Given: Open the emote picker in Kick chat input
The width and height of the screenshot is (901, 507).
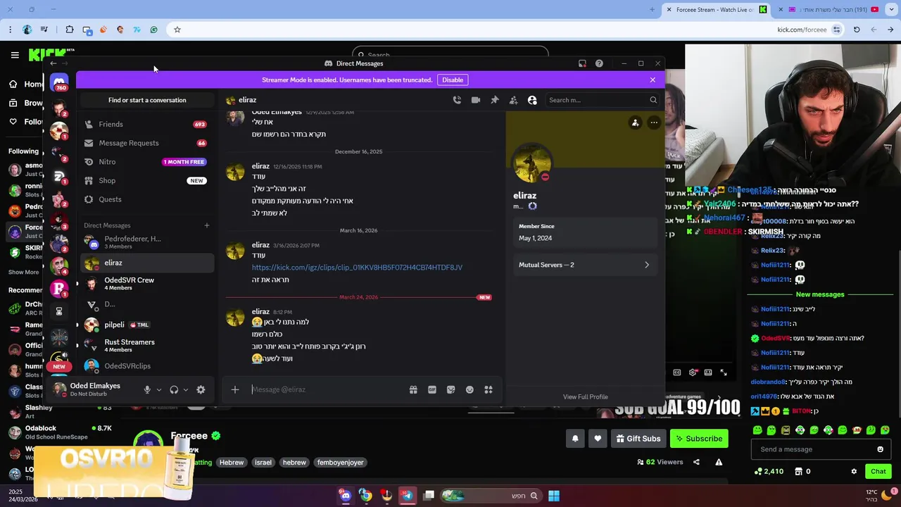Looking at the screenshot, I should click(880, 449).
